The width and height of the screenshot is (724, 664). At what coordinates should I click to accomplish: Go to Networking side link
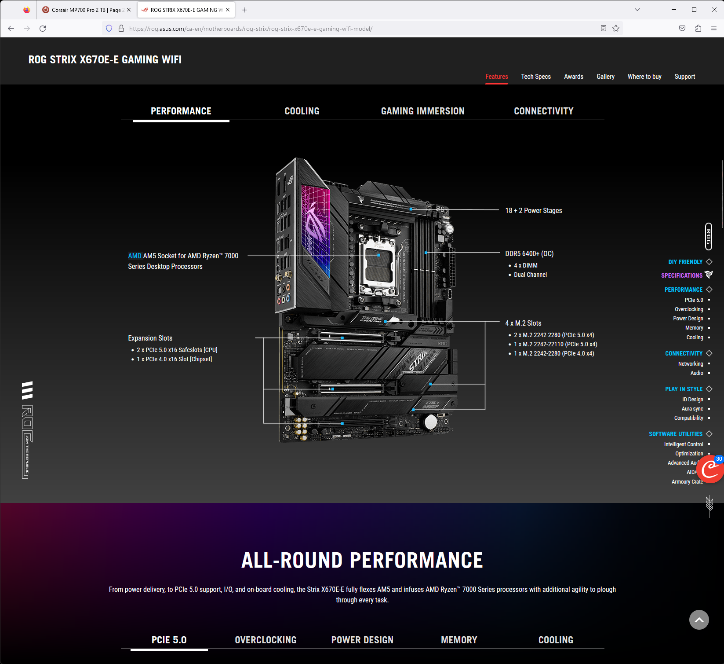(x=691, y=364)
